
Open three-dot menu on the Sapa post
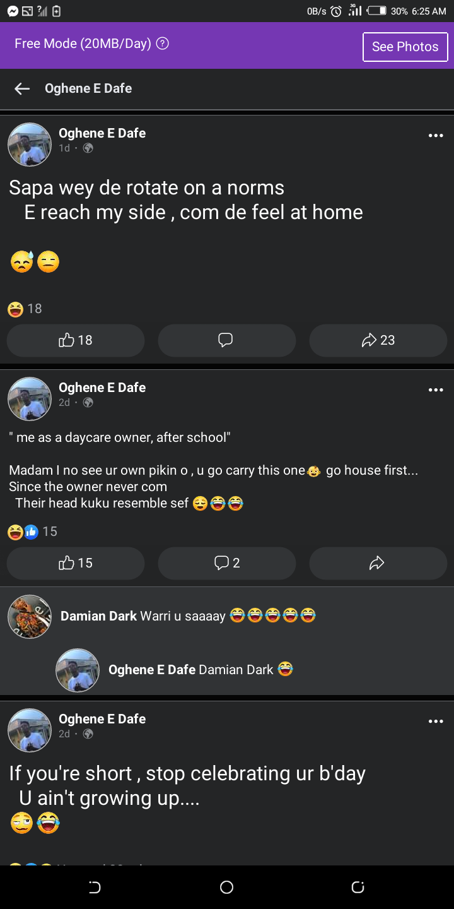436,135
